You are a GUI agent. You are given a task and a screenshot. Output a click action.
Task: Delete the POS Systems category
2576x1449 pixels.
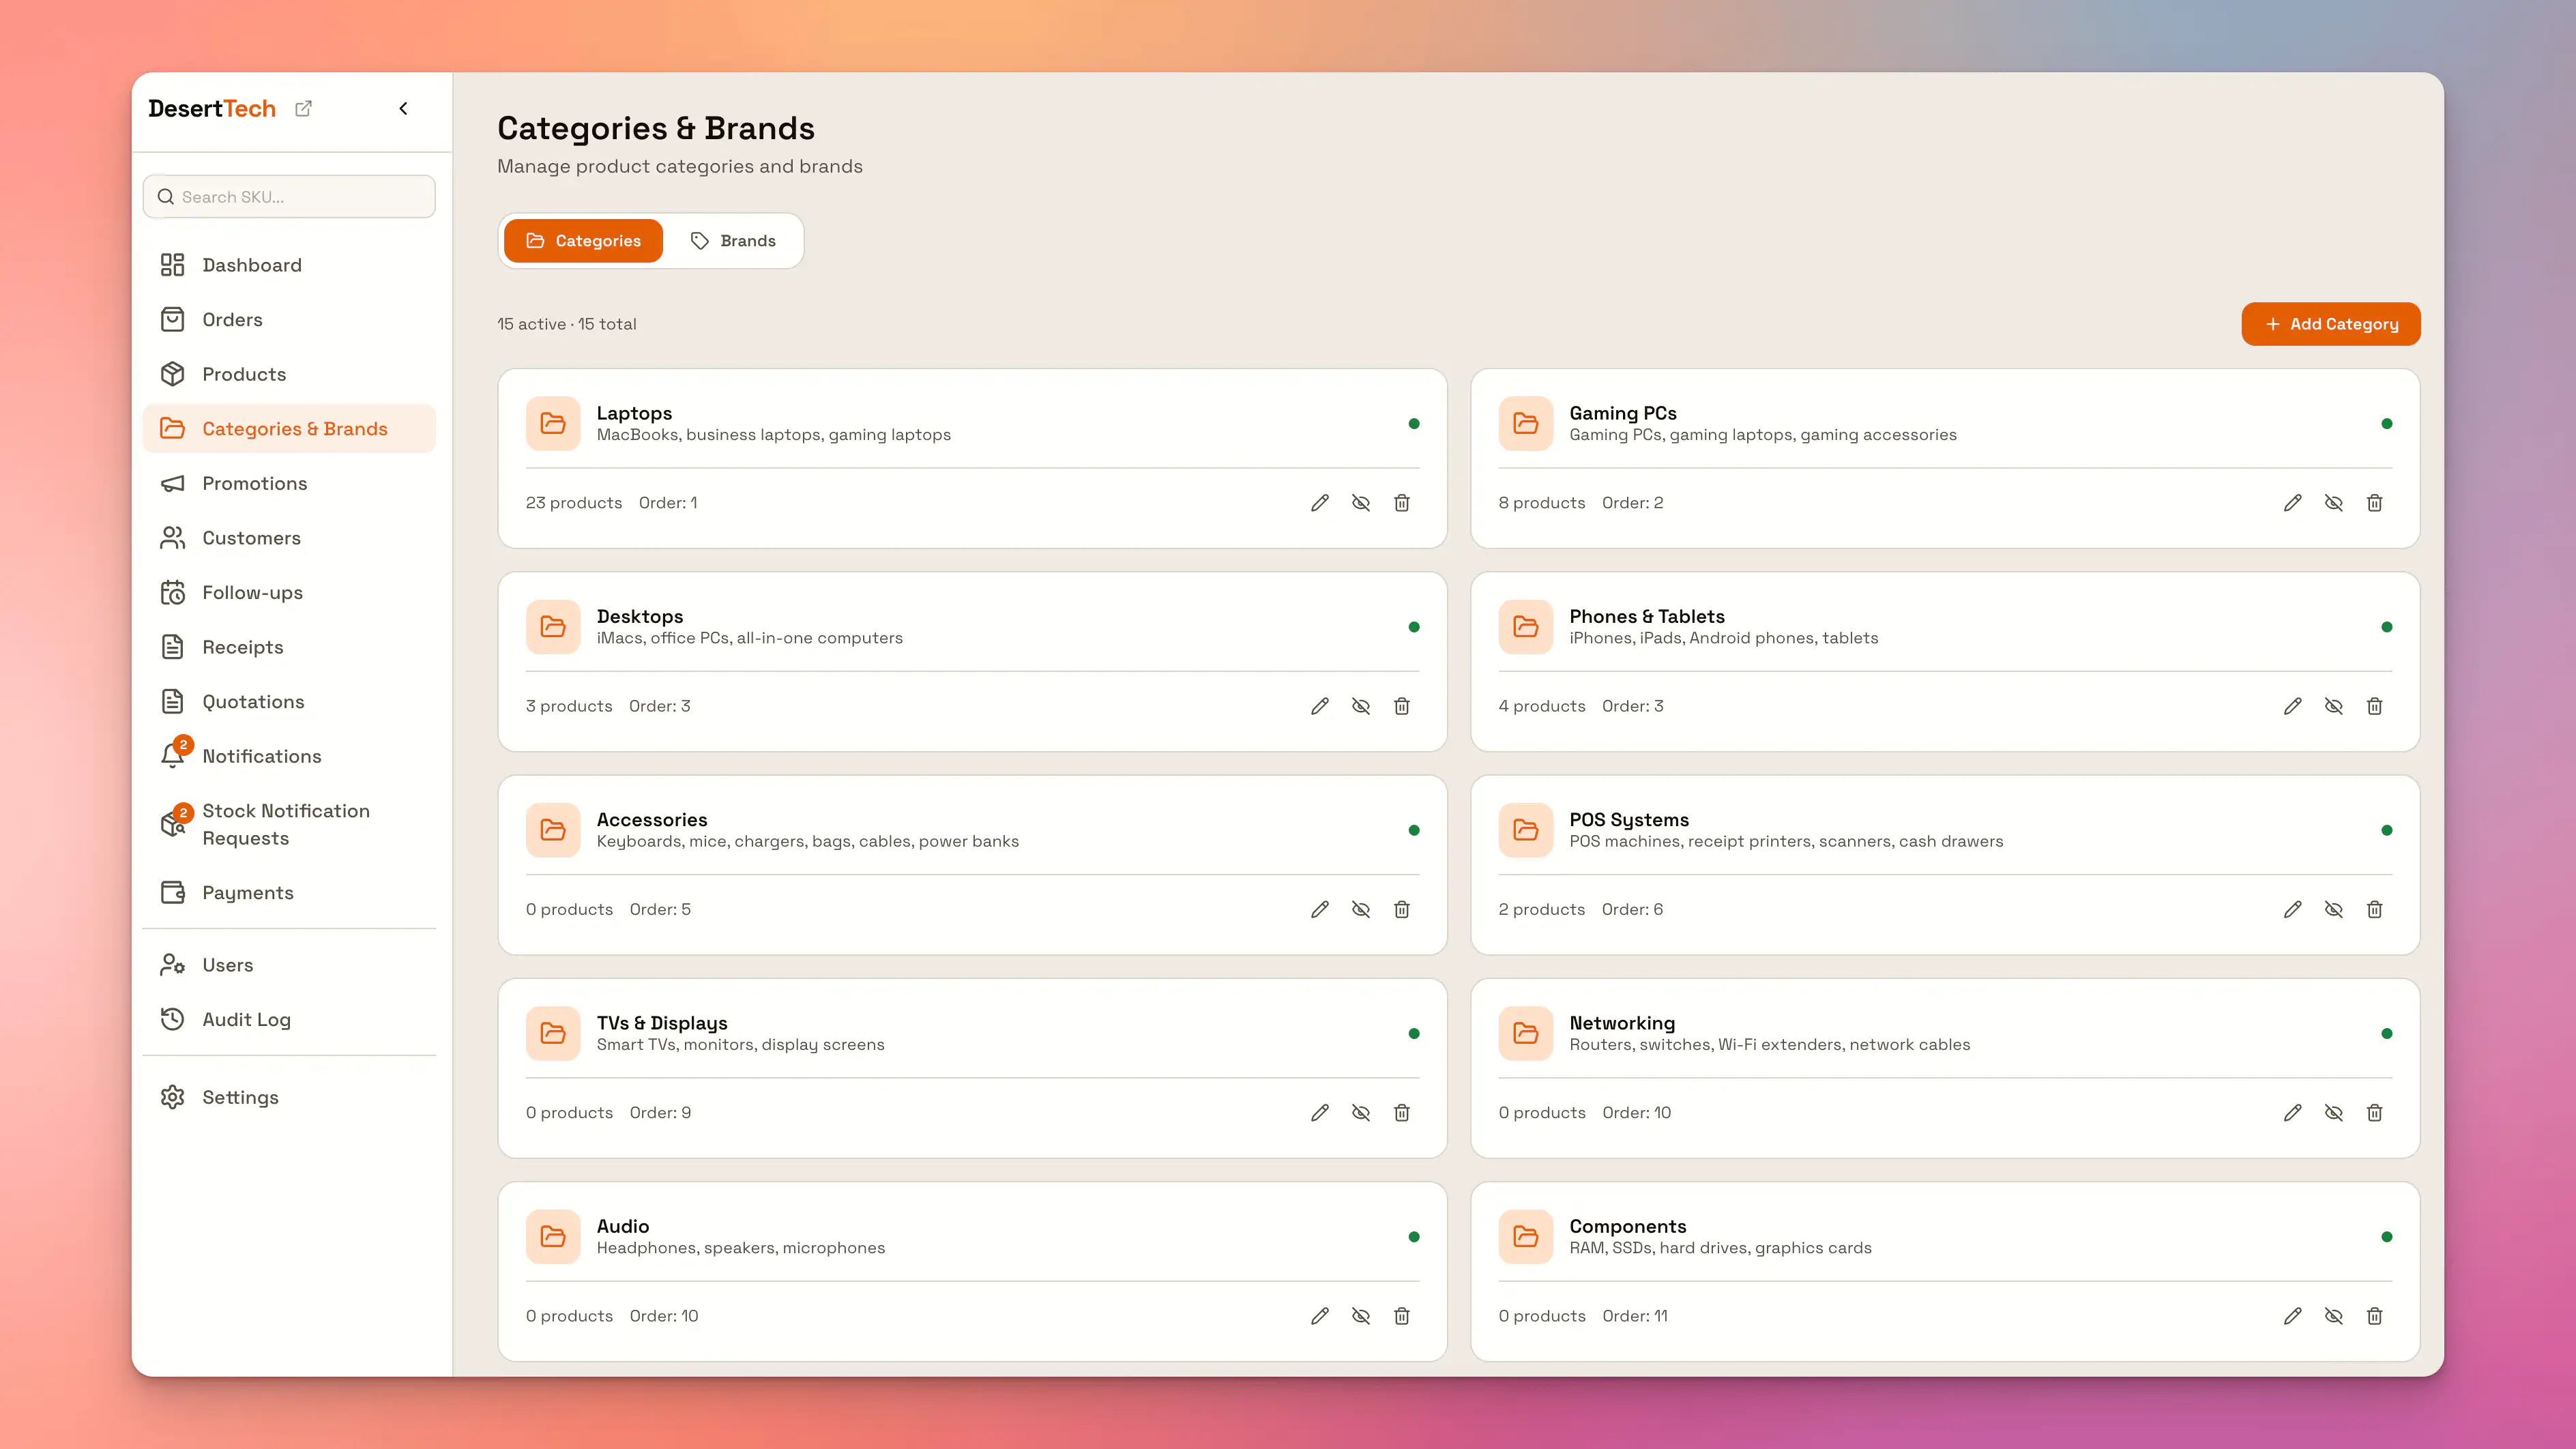[x=2375, y=909]
